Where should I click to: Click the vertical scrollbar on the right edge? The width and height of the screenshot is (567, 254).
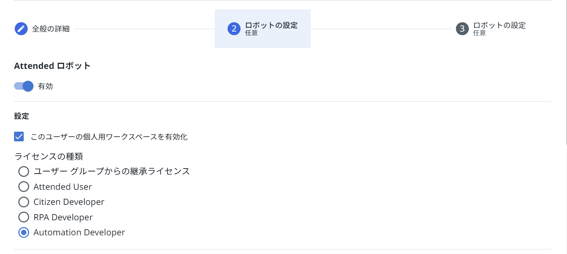pyautogui.click(x=566, y=72)
